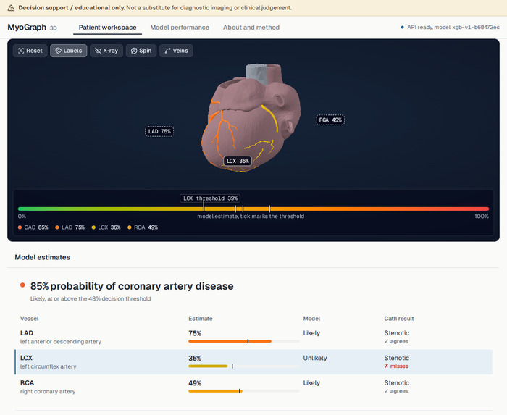The height and width of the screenshot is (415, 507).
Task: Click the 3D heart model
Action: coord(251,118)
